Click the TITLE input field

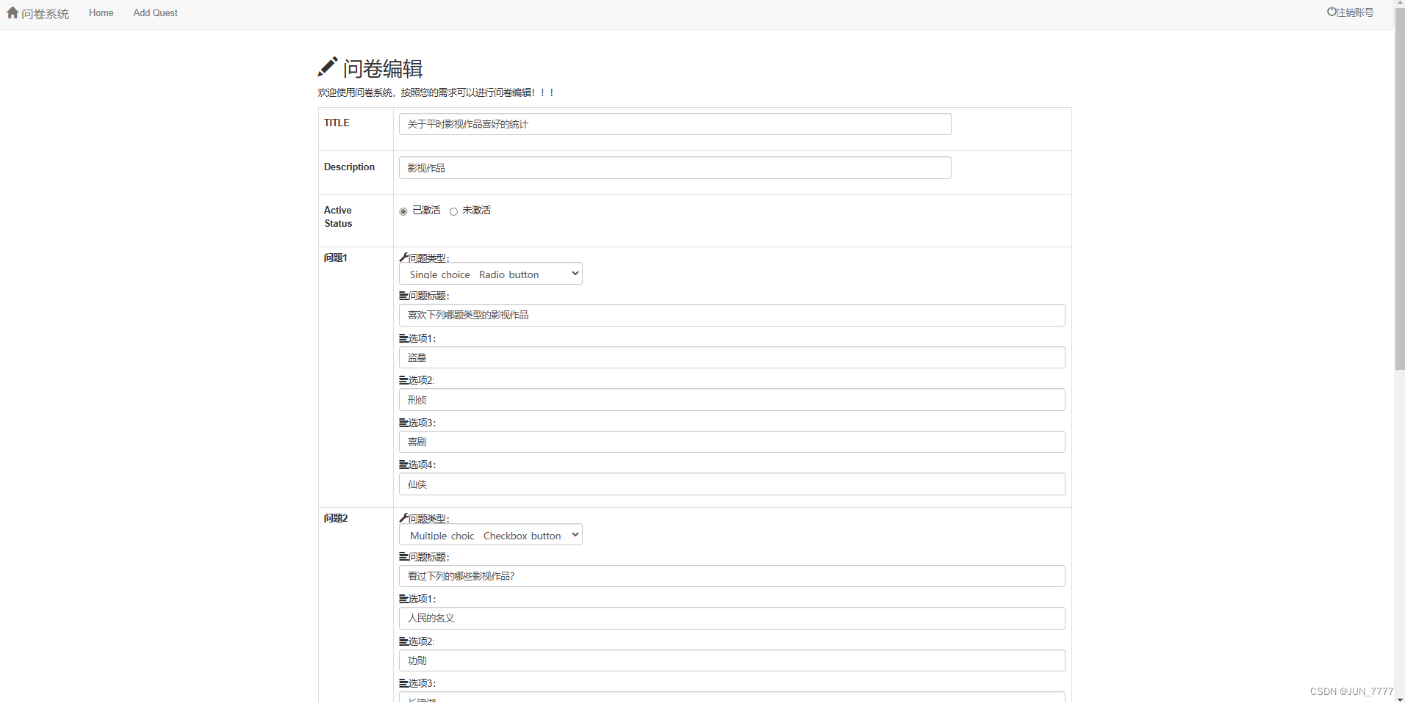[675, 124]
